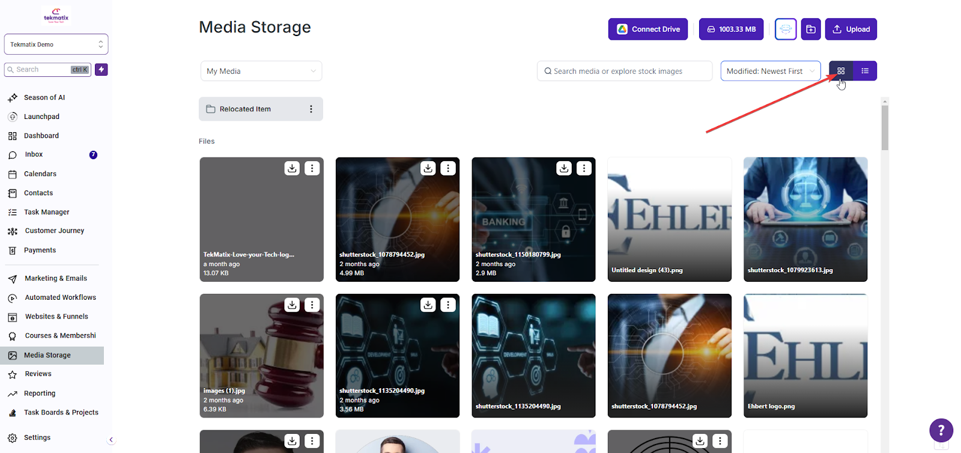Click the scan icon button beside storage size
Image resolution: width=961 pixels, height=453 pixels.
point(786,29)
